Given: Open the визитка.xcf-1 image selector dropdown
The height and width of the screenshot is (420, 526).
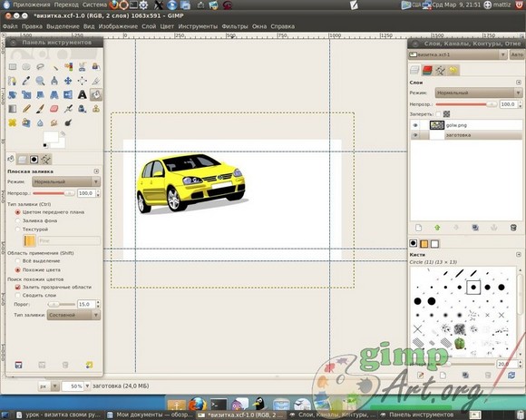Looking at the screenshot, I should [x=458, y=54].
